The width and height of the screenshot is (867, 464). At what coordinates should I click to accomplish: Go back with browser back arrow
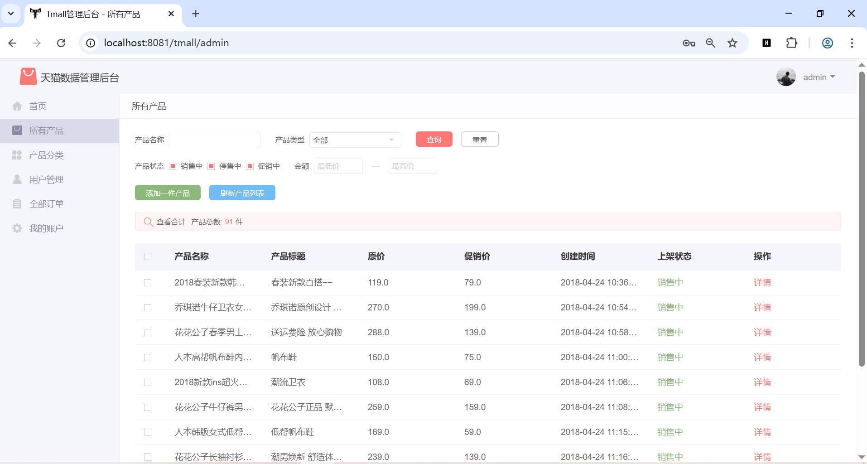(x=13, y=43)
